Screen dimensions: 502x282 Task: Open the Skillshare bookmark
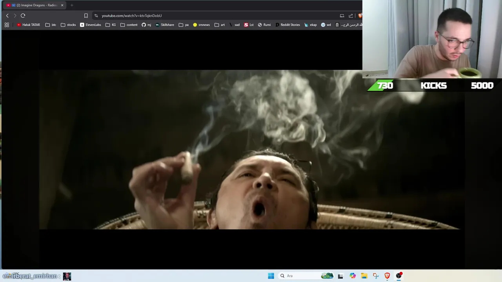coord(165,25)
